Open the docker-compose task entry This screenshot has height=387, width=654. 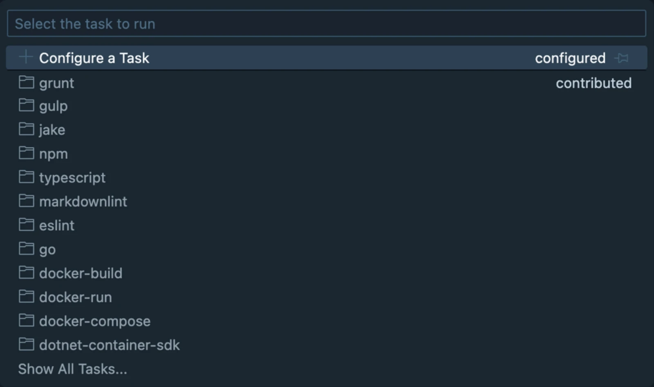pyautogui.click(x=95, y=321)
